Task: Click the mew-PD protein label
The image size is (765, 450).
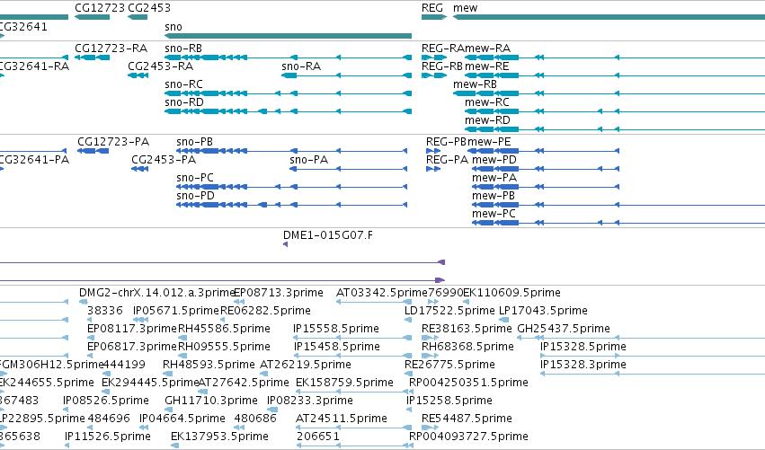Action: pos(494,160)
